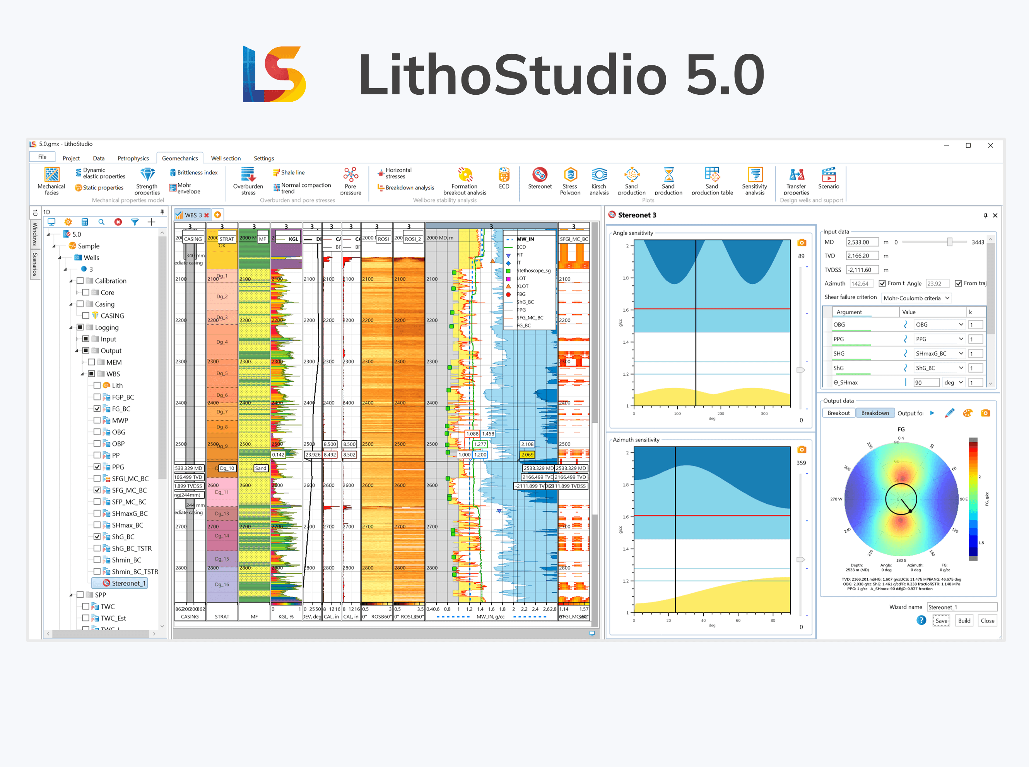This screenshot has height=767, width=1029.
Task: Collapse the Wells tree node
Action: coord(60,258)
